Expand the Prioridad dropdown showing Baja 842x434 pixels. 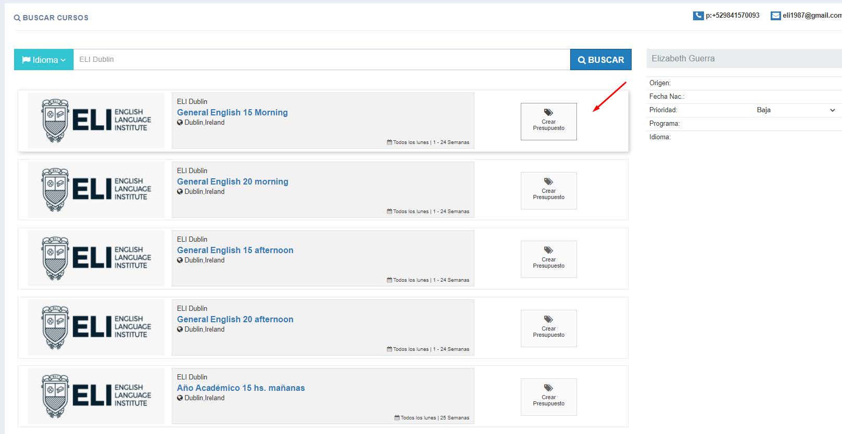click(795, 110)
